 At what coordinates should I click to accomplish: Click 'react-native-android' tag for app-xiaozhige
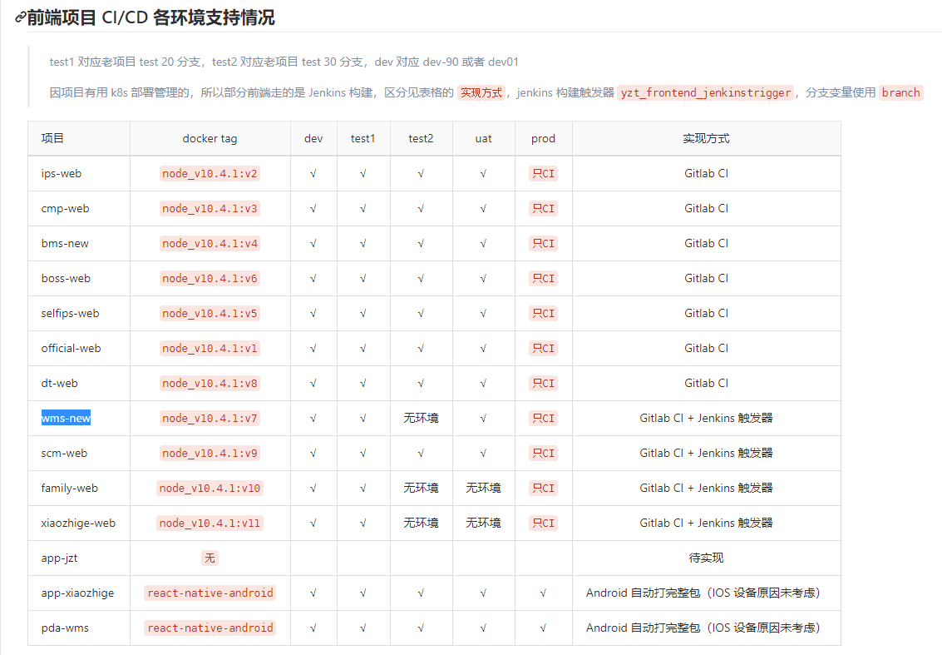[x=210, y=593]
